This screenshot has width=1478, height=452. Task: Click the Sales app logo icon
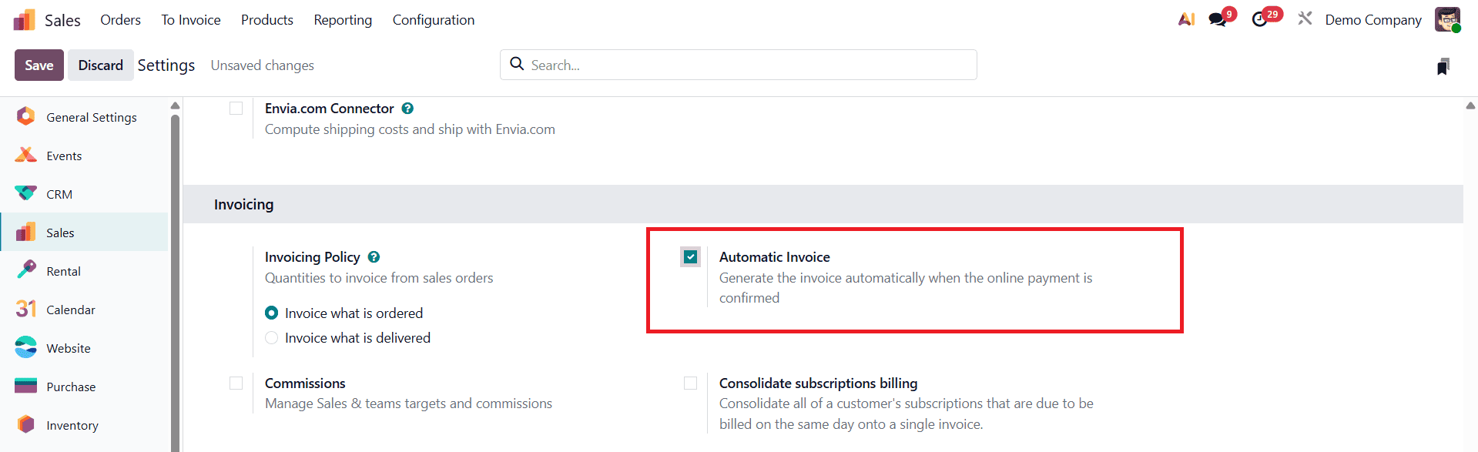pyautogui.click(x=25, y=20)
